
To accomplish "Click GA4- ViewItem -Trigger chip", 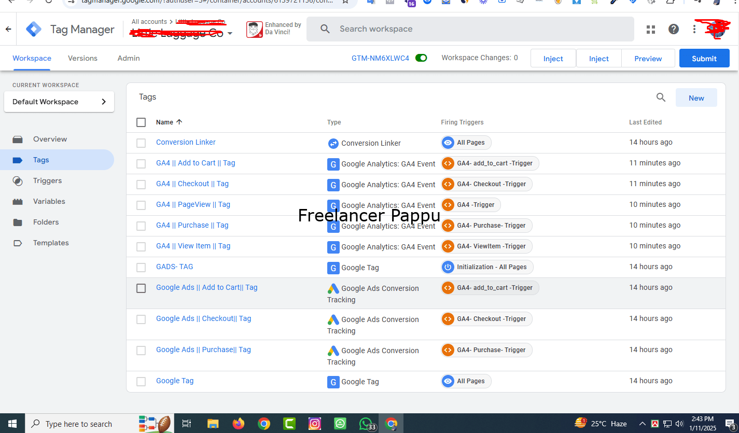I will (x=486, y=246).
